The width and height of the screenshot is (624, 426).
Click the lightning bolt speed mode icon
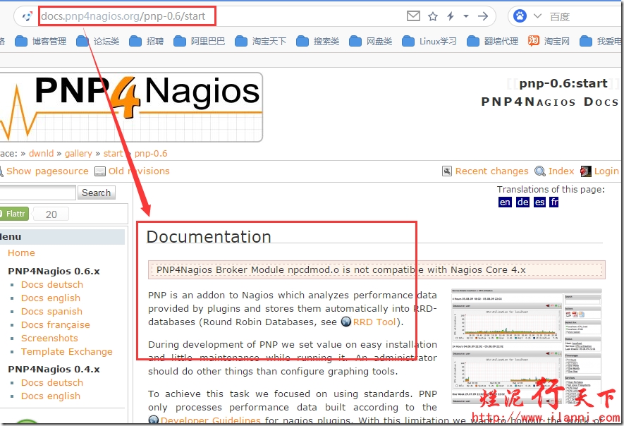click(451, 16)
